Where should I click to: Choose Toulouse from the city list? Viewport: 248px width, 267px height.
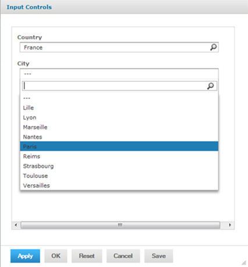tap(119, 175)
